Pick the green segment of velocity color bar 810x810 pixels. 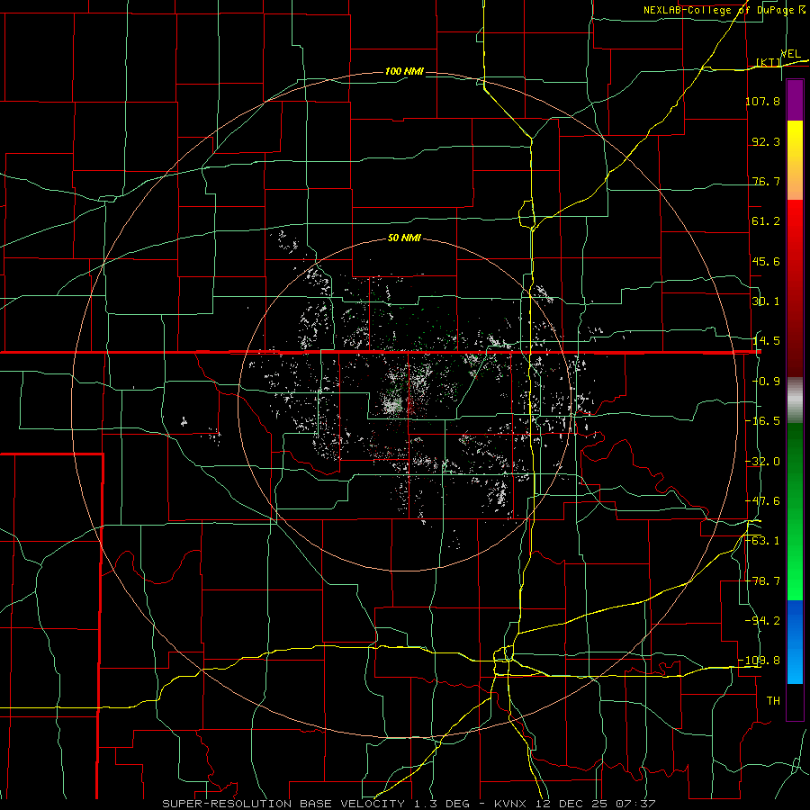pyautogui.click(x=795, y=511)
